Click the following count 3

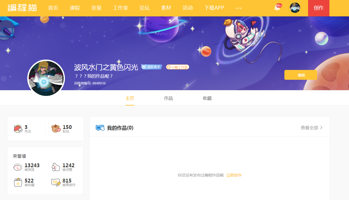[26, 127]
